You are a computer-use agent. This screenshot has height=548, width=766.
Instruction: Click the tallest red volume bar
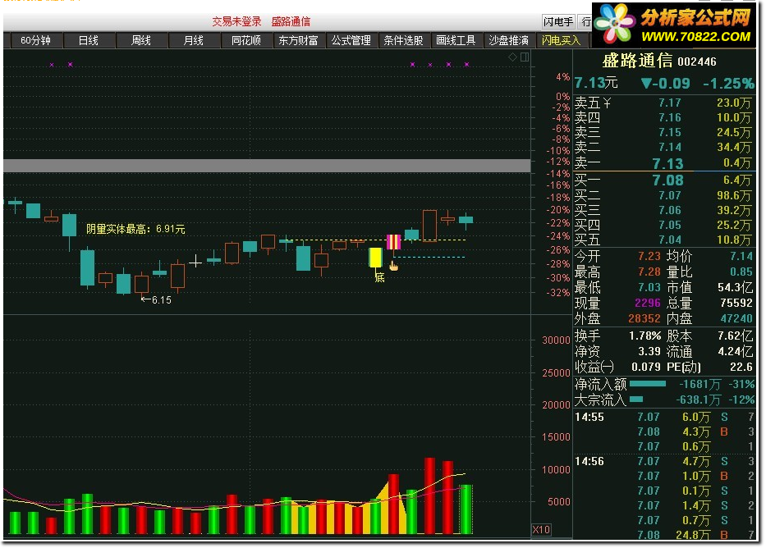point(430,495)
